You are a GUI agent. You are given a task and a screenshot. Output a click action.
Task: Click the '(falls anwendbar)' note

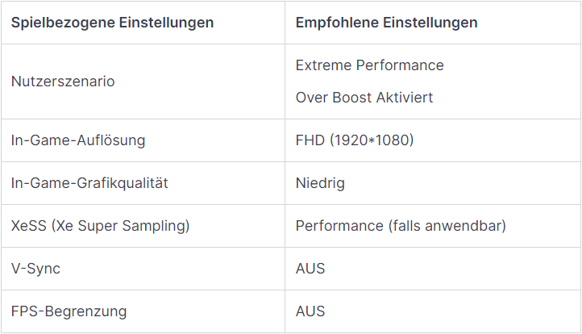pyautogui.click(x=440, y=226)
